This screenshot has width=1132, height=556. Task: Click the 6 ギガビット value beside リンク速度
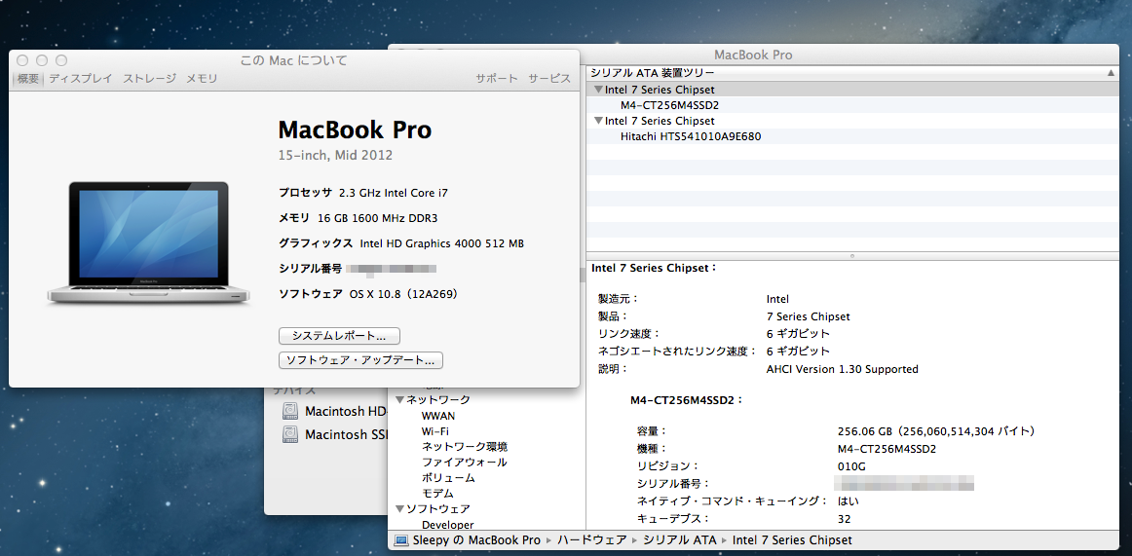(798, 334)
